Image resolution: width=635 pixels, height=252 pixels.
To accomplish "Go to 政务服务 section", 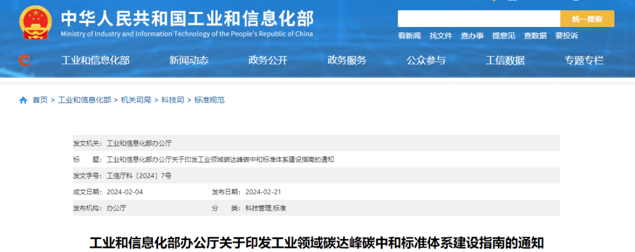I will [x=347, y=60].
